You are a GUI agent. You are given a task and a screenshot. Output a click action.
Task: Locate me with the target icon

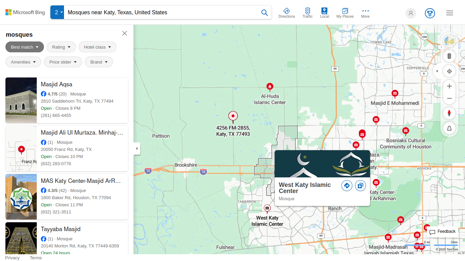point(449,71)
